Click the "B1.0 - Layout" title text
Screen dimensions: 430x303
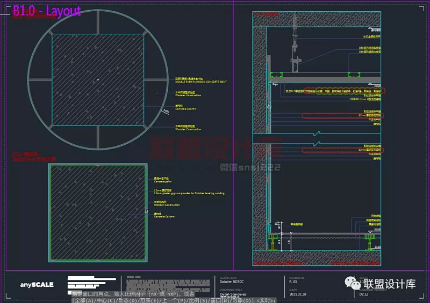pyautogui.click(x=47, y=11)
